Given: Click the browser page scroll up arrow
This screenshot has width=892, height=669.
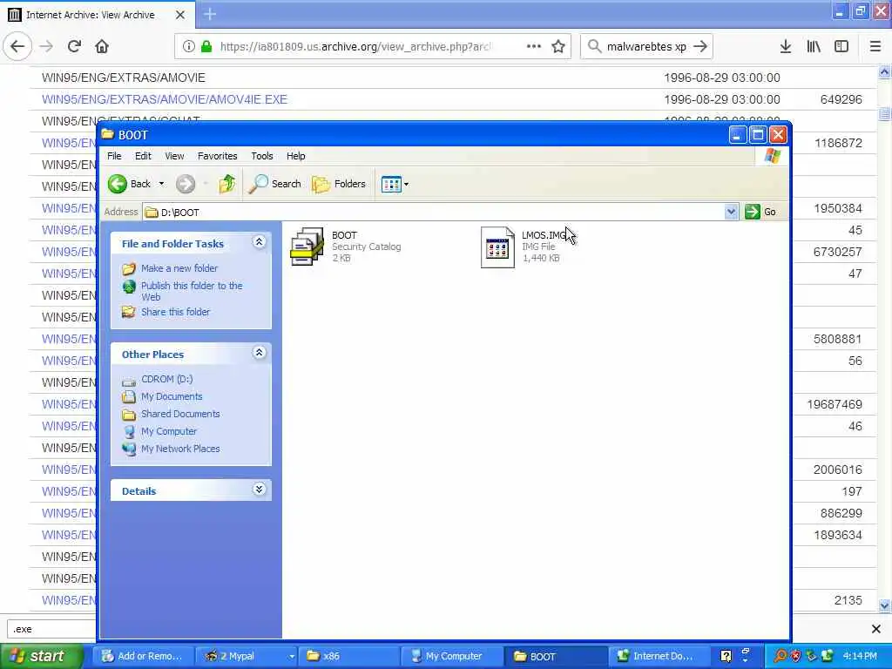Looking at the screenshot, I should [x=884, y=72].
